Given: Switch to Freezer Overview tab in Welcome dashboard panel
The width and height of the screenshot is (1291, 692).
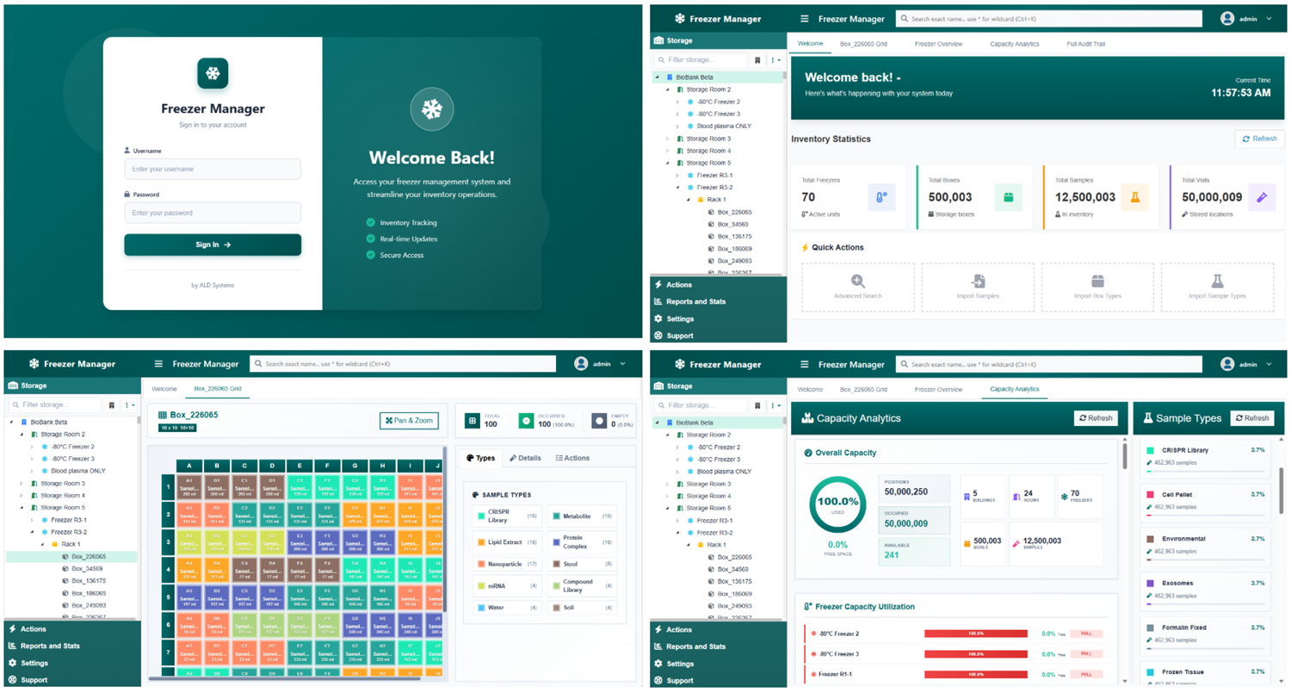Looking at the screenshot, I should point(938,44).
